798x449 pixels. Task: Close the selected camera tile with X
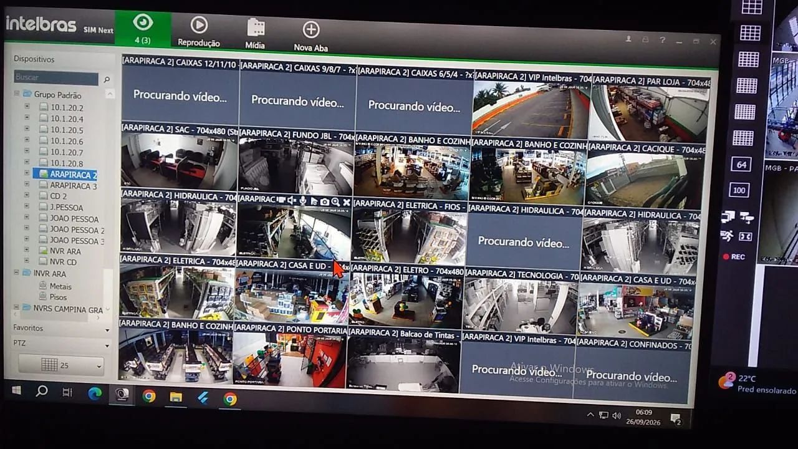click(347, 203)
